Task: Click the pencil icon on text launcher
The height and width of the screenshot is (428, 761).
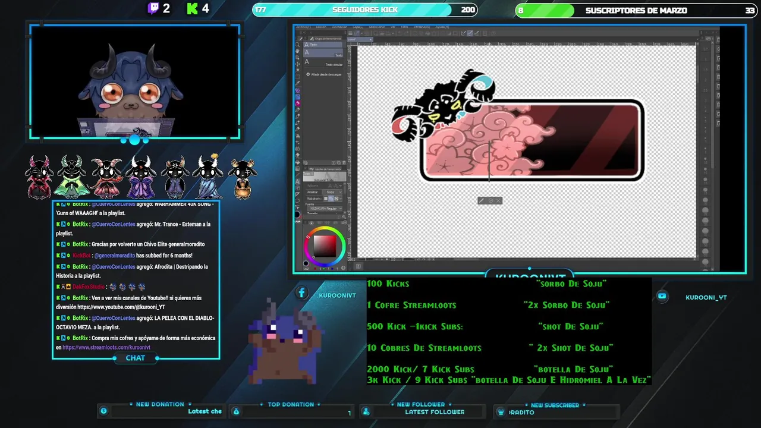Action: point(482,200)
